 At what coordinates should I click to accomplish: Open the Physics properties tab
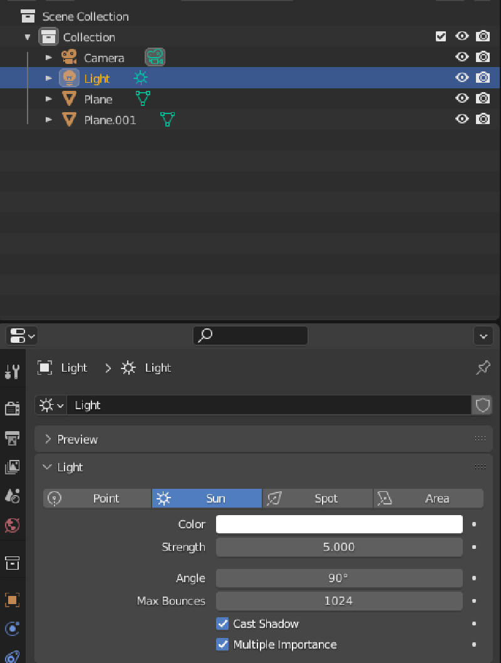[x=12, y=629]
